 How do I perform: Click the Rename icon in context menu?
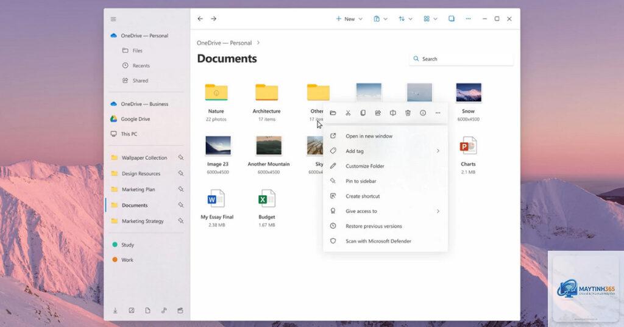point(393,113)
